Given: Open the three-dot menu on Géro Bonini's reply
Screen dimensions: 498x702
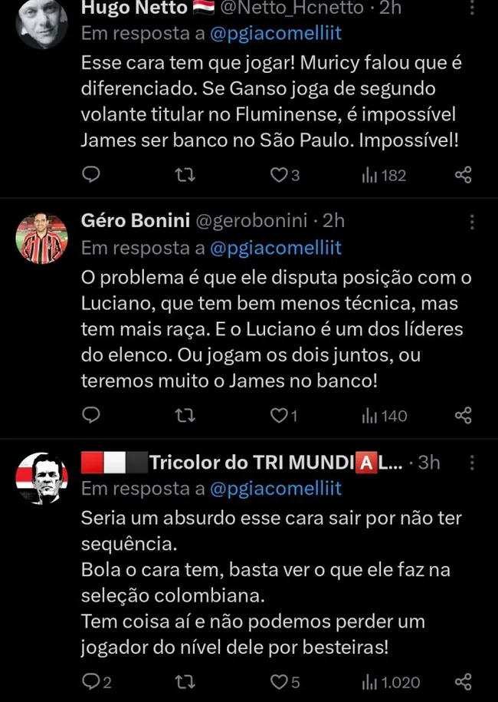Looking at the screenshot, I should coord(472,222).
